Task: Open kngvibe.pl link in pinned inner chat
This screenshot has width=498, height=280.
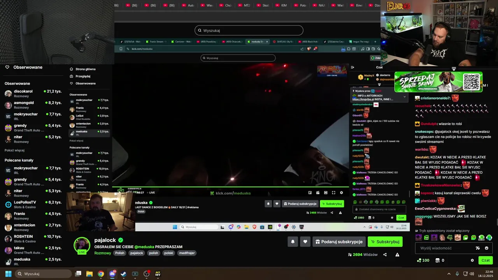Action: tap(363, 99)
